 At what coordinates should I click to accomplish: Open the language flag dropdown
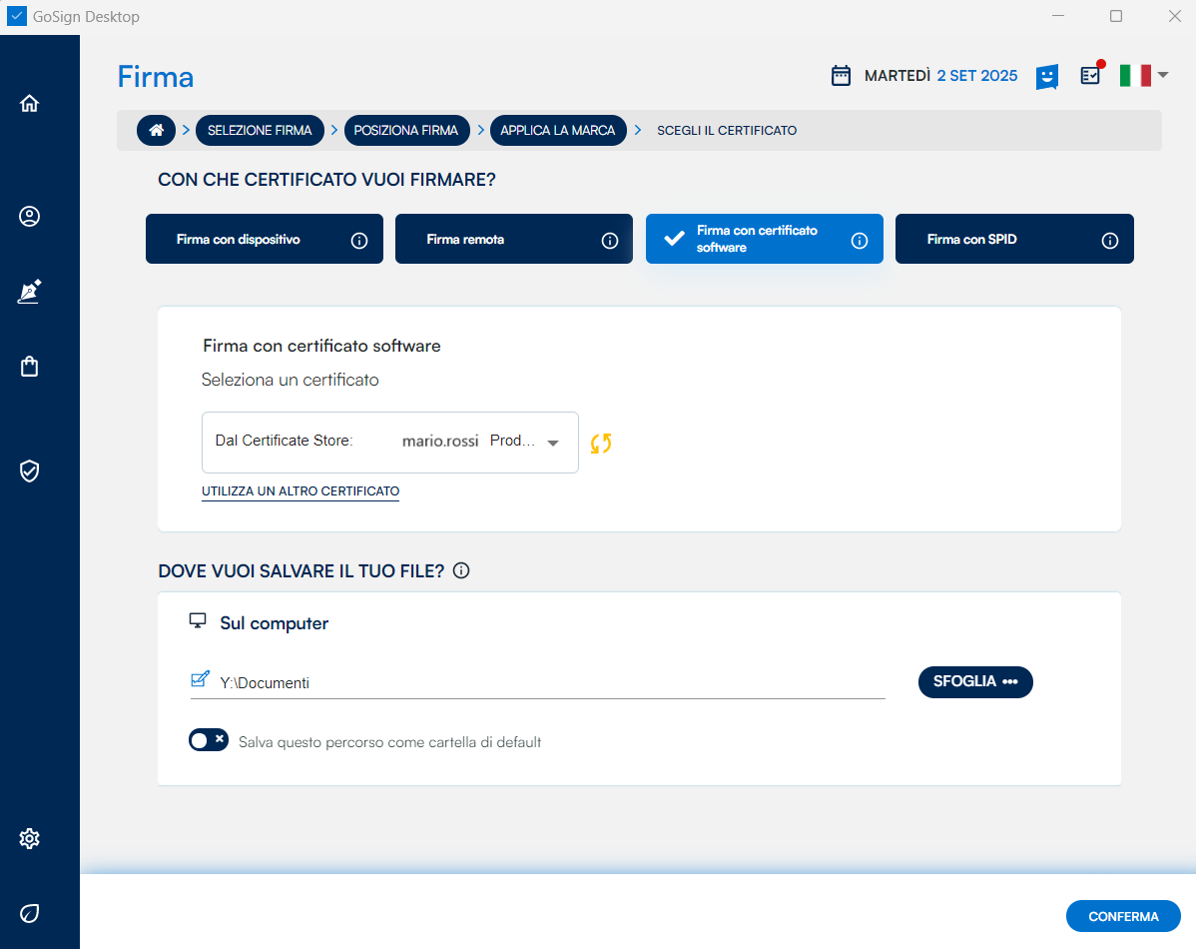pos(1143,75)
